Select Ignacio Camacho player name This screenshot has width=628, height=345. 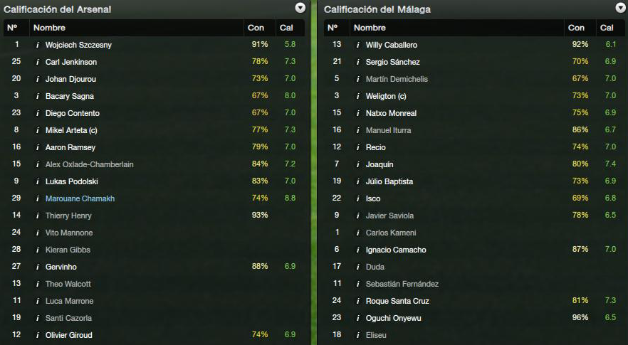tap(396, 250)
